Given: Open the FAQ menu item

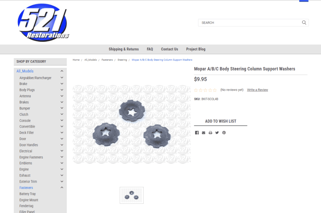Looking at the screenshot, I should pyautogui.click(x=150, y=49).
